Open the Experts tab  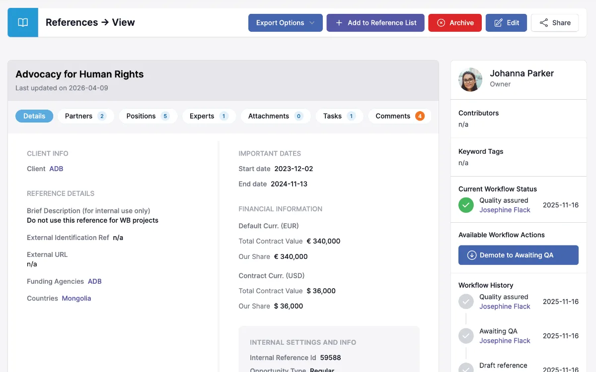[x=209, y=116]
